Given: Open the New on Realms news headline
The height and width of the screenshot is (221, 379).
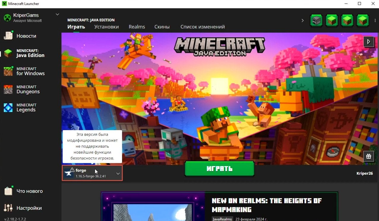Looking at the screenshot, I should [266, 205].
